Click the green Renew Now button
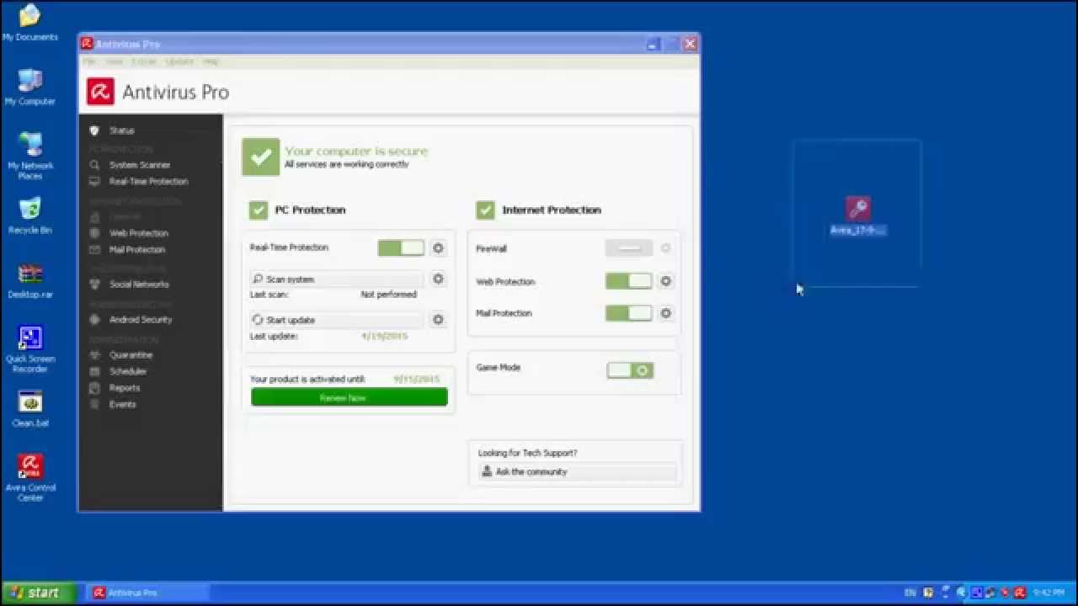1078x606 pixels. 350,397
